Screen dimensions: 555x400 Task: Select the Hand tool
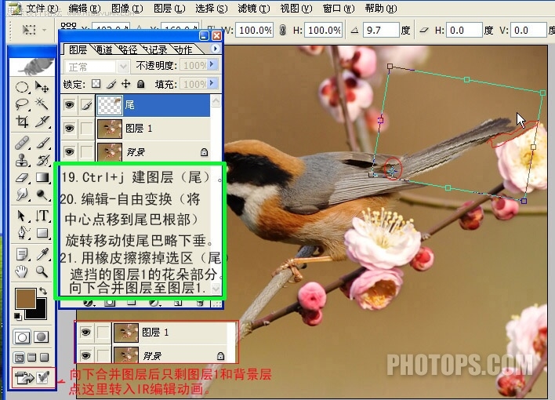(x=22, y=271)
